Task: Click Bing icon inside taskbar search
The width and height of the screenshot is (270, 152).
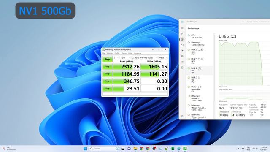Action: (118, 149)
